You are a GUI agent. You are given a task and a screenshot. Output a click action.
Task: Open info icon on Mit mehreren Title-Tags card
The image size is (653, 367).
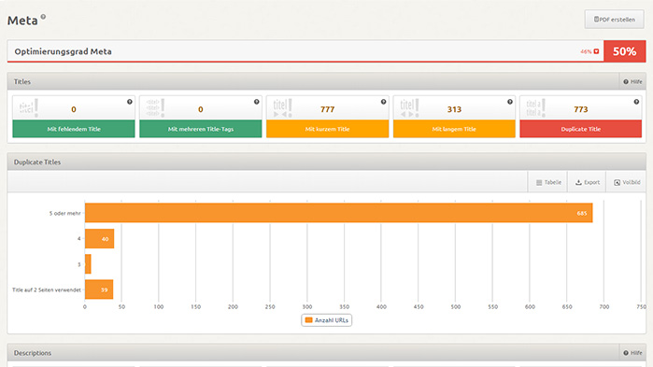pos(257,102)
